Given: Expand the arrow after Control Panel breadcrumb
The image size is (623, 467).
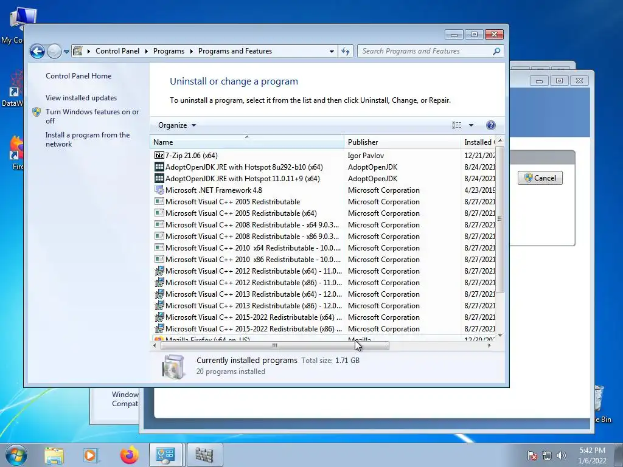Looking at the screenshot, I should point(146,51).
